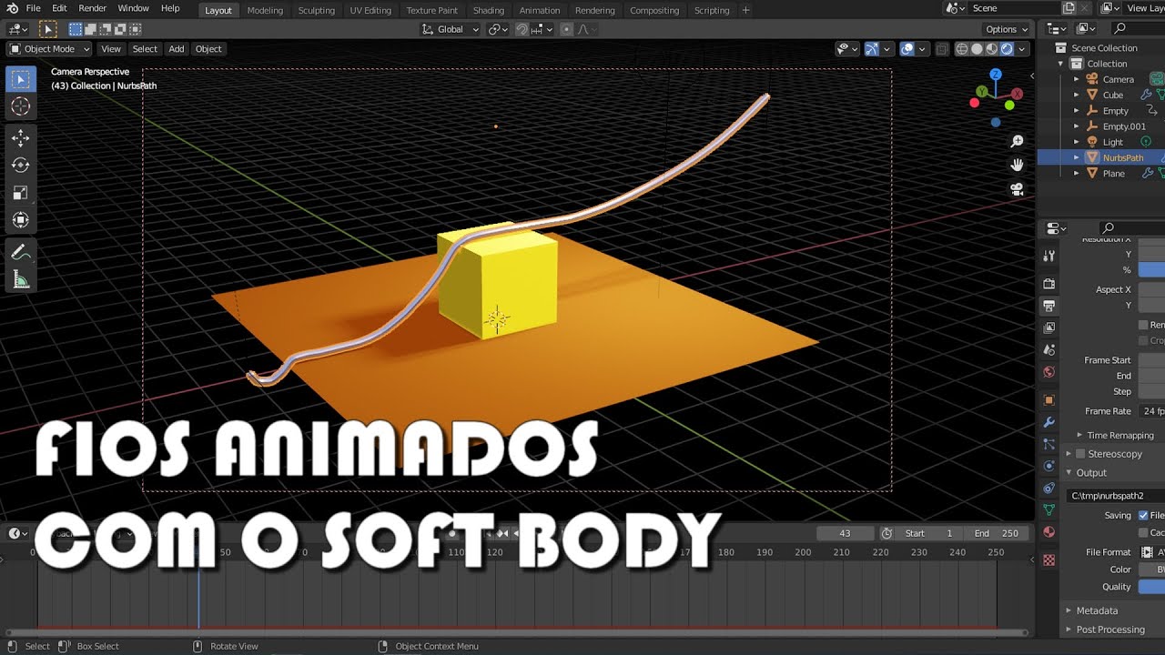The width and height of the screenshot is (1165, 655).
Task: Open the Options dropdown in viewport header
Action: tap(1007, 29)
